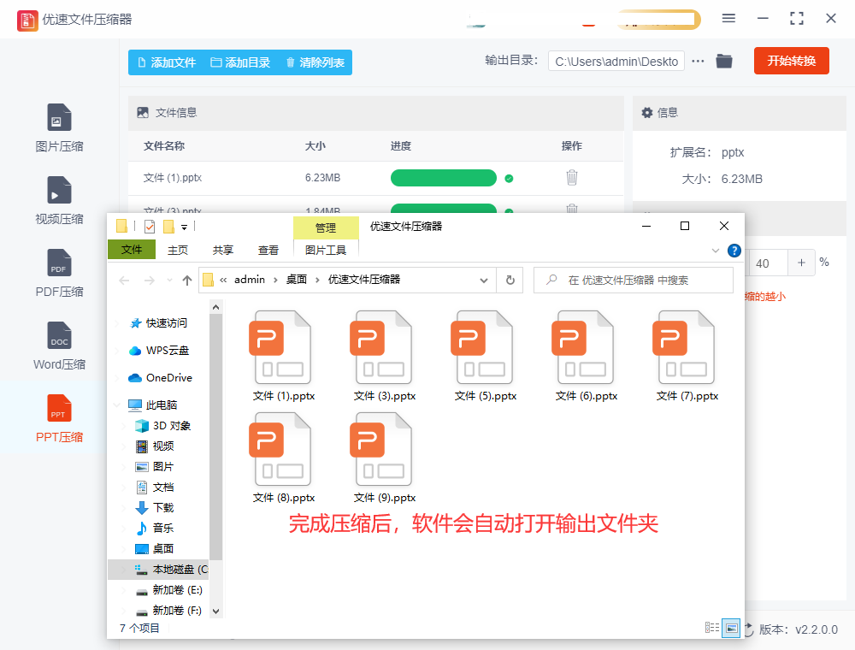The height and width of the screenshot is (650, 855).
Task: Open the 图片工具 ribbon tab
Action: pyautogui.click(x=326, y=250)
